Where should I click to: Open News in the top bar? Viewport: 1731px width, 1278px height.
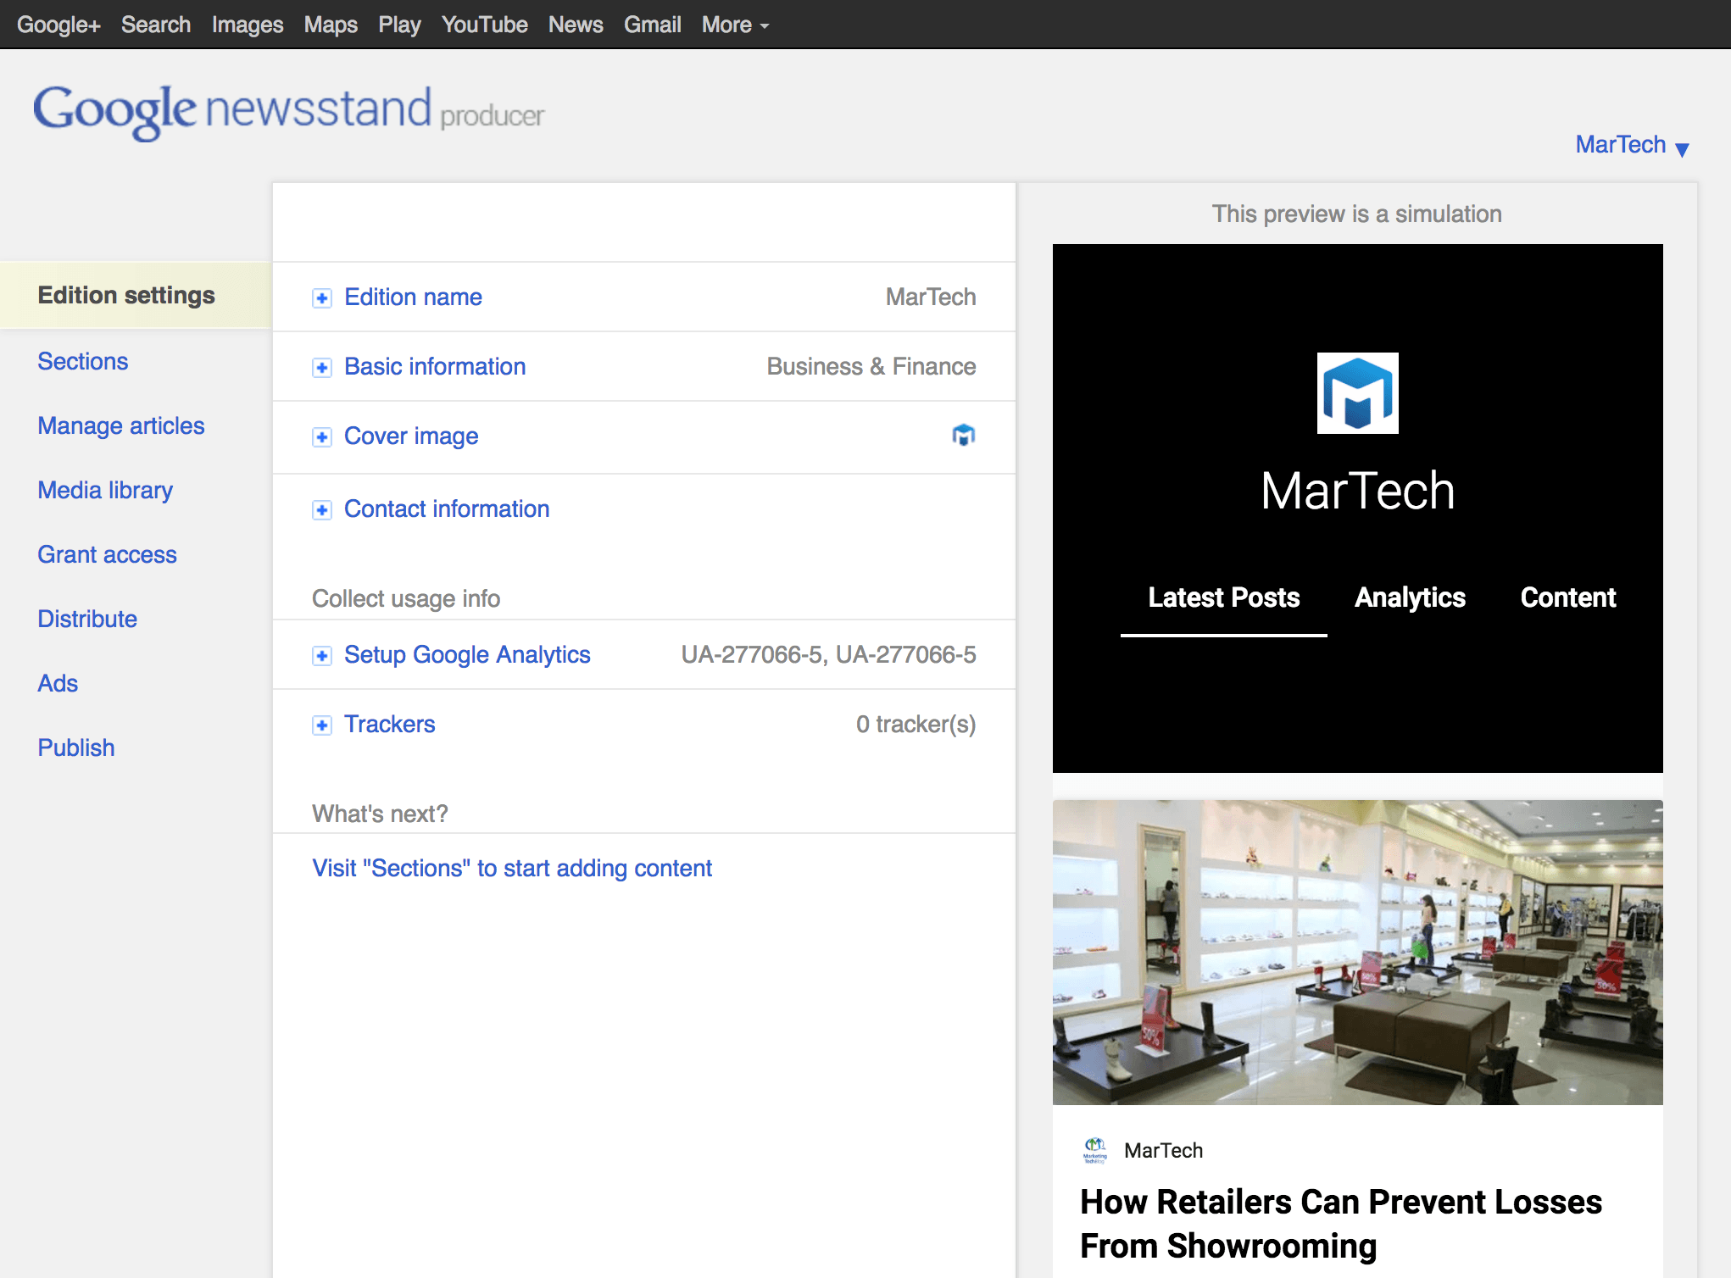coord(576,25)
